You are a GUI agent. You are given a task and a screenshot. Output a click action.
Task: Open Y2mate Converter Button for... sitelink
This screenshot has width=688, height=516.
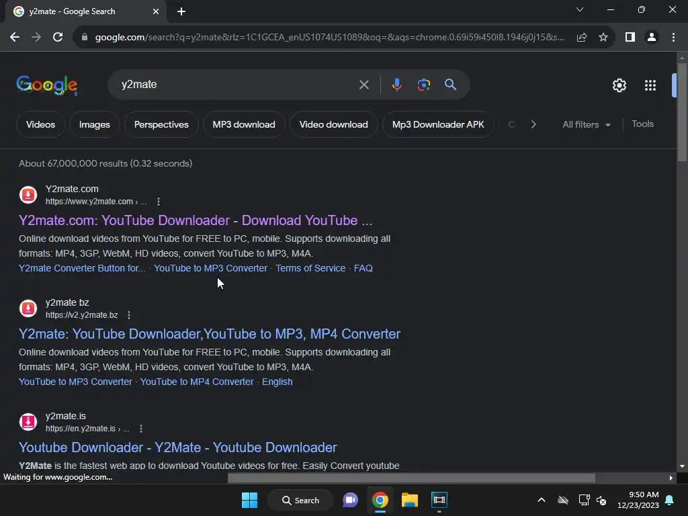(x=82, y=268)
